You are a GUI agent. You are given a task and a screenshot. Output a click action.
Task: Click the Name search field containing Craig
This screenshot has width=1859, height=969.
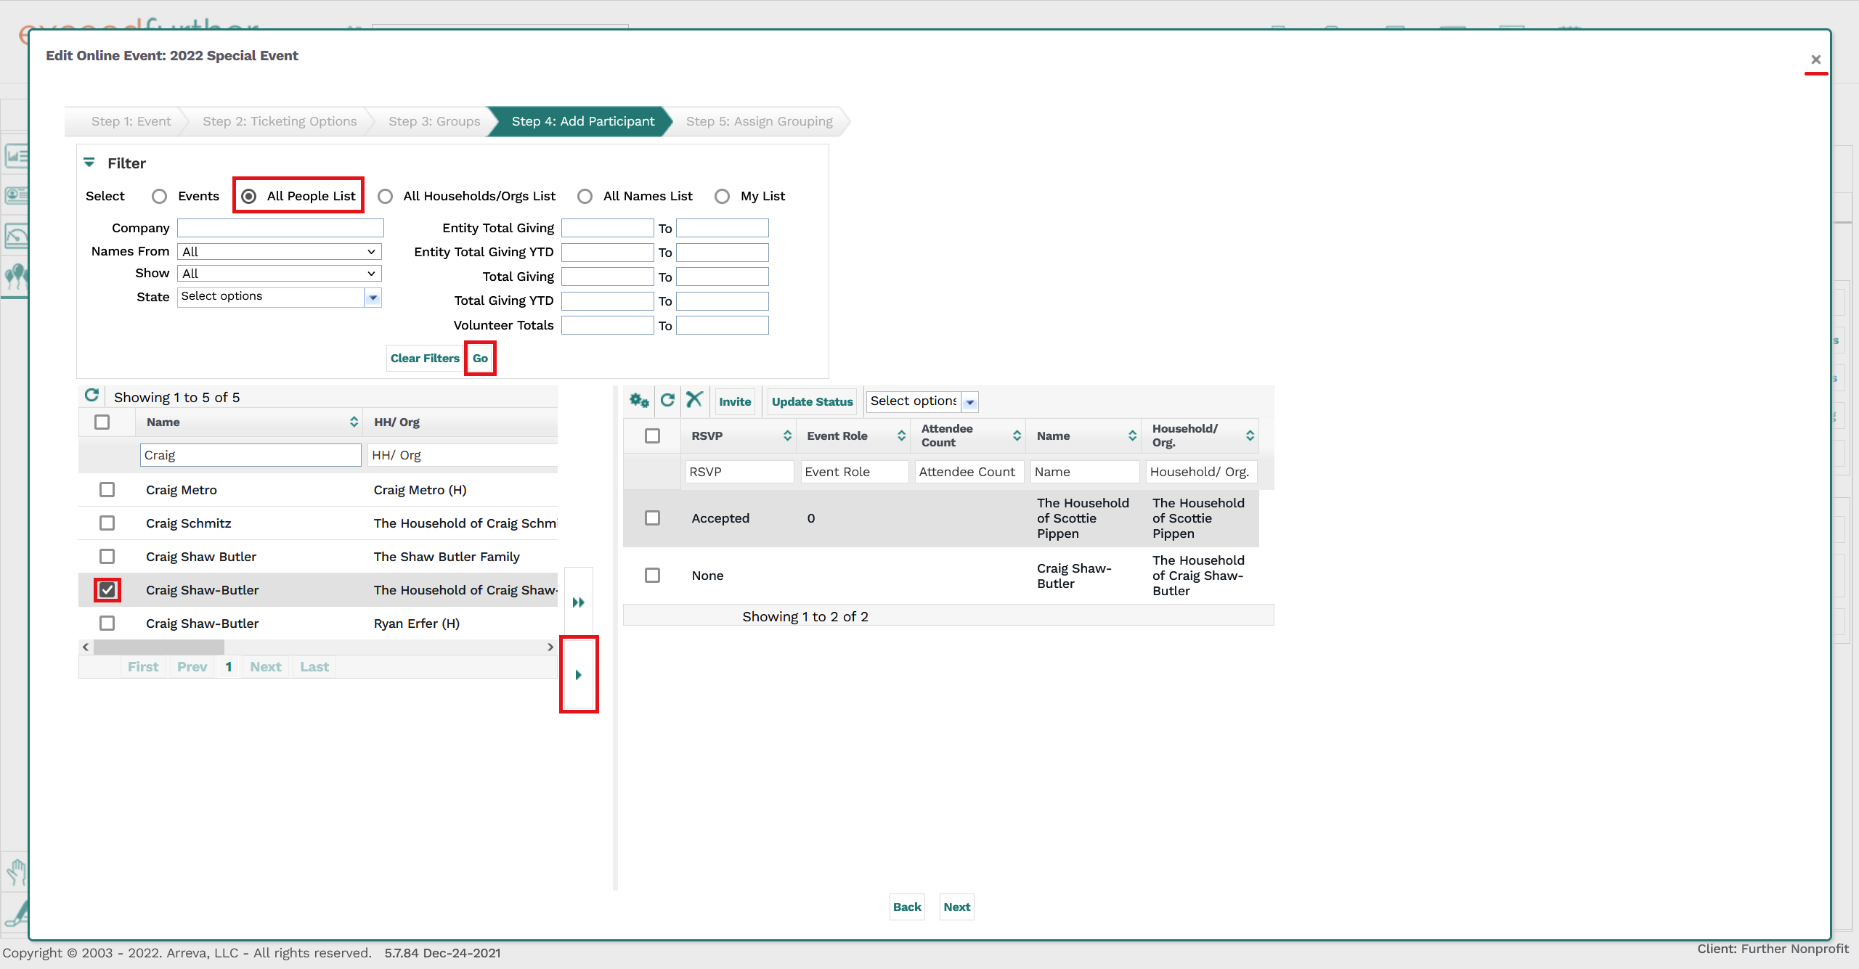pyautogui.click(x=250, y=454)
